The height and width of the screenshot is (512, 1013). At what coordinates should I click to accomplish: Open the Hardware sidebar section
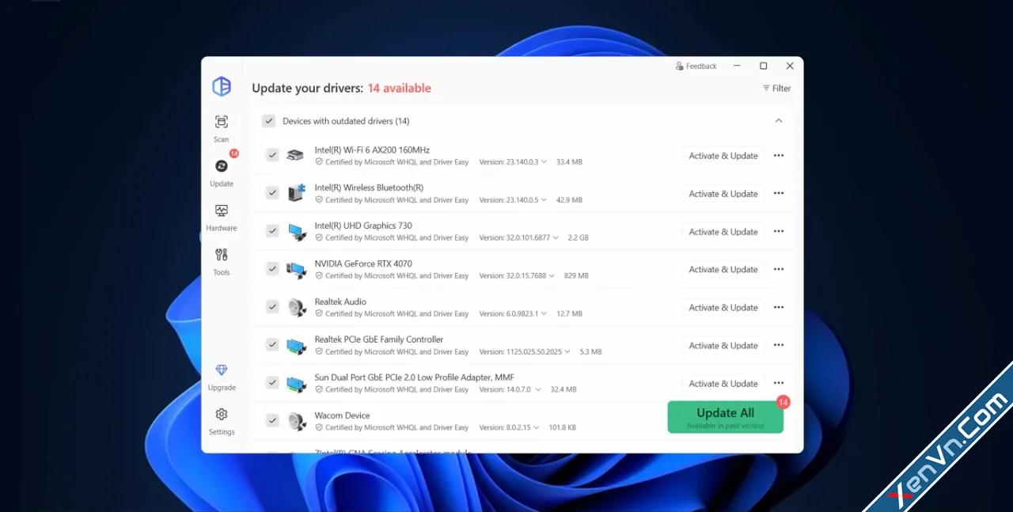(x=222, y=218)
